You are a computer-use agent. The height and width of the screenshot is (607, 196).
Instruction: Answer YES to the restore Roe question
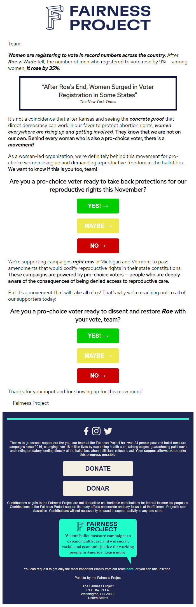click(98, 336)
